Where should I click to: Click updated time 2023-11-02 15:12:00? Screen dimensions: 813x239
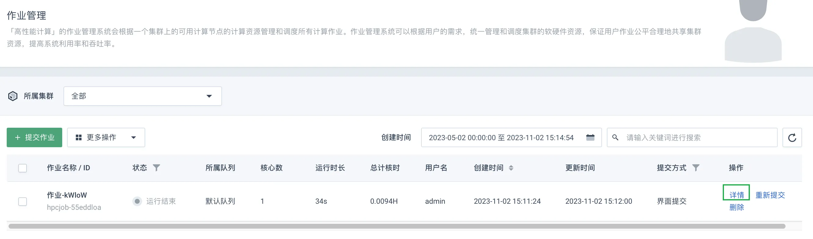coord(599,202)
